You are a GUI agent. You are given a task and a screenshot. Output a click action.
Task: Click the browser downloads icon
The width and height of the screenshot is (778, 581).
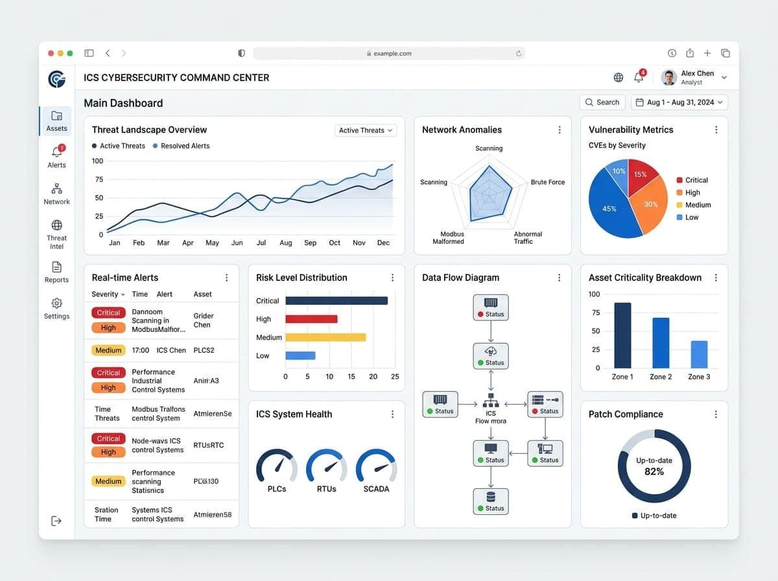click(672, 53)
